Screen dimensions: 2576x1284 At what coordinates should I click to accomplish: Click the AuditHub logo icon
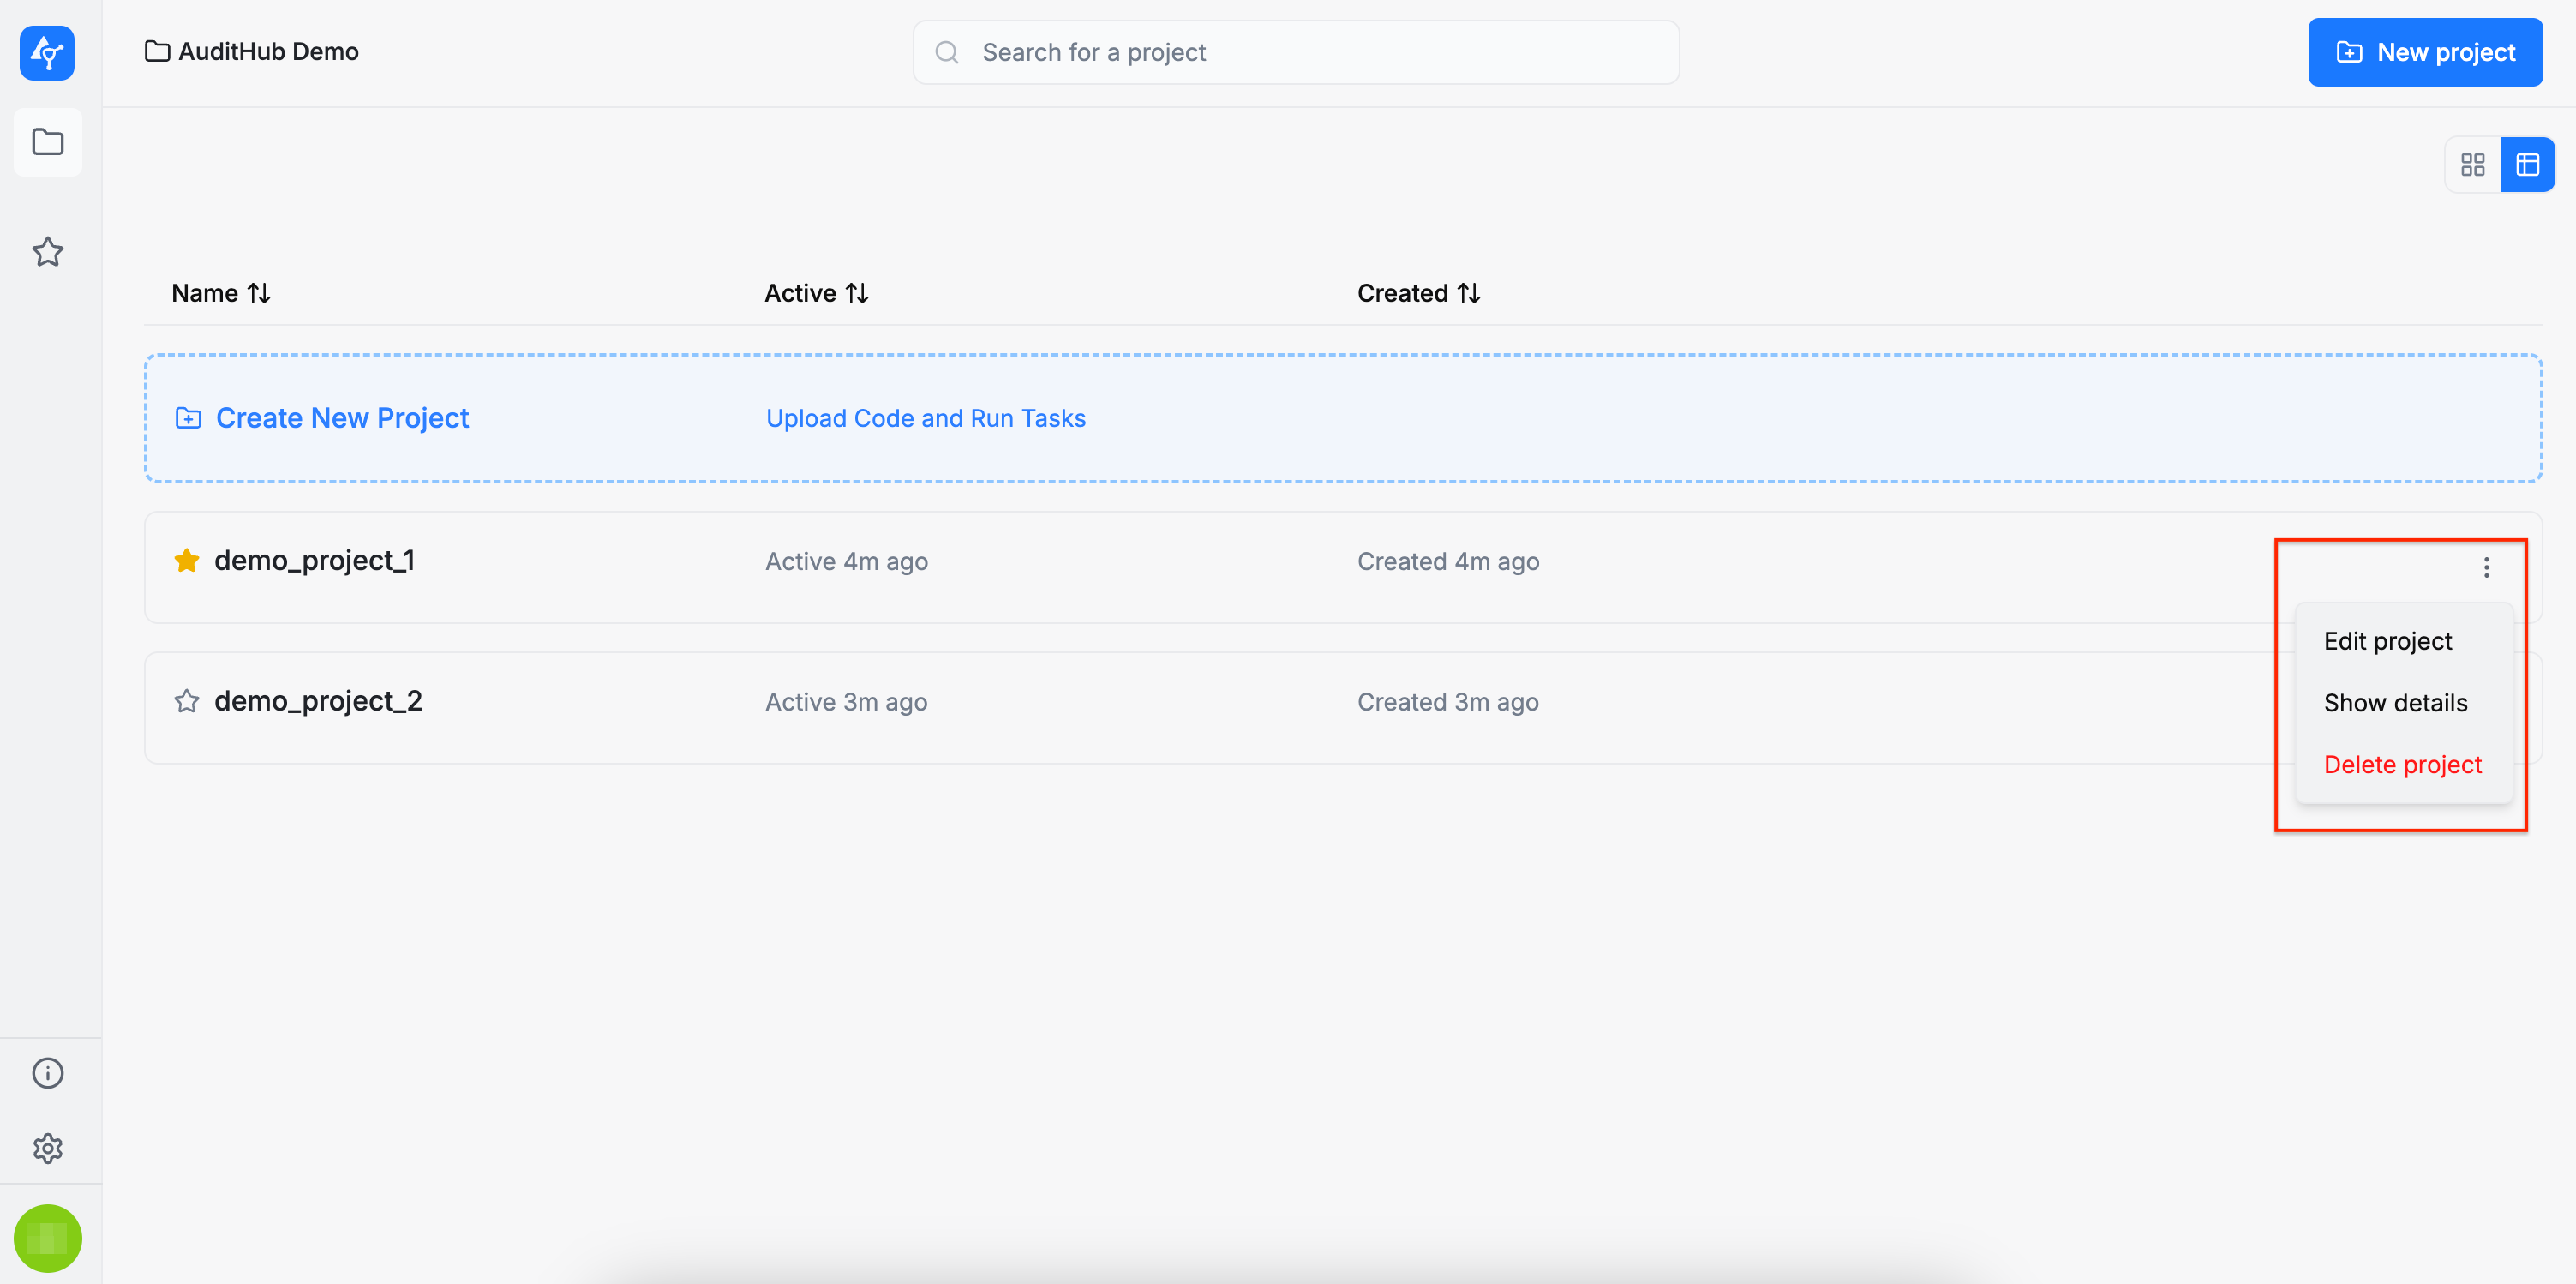47,52
